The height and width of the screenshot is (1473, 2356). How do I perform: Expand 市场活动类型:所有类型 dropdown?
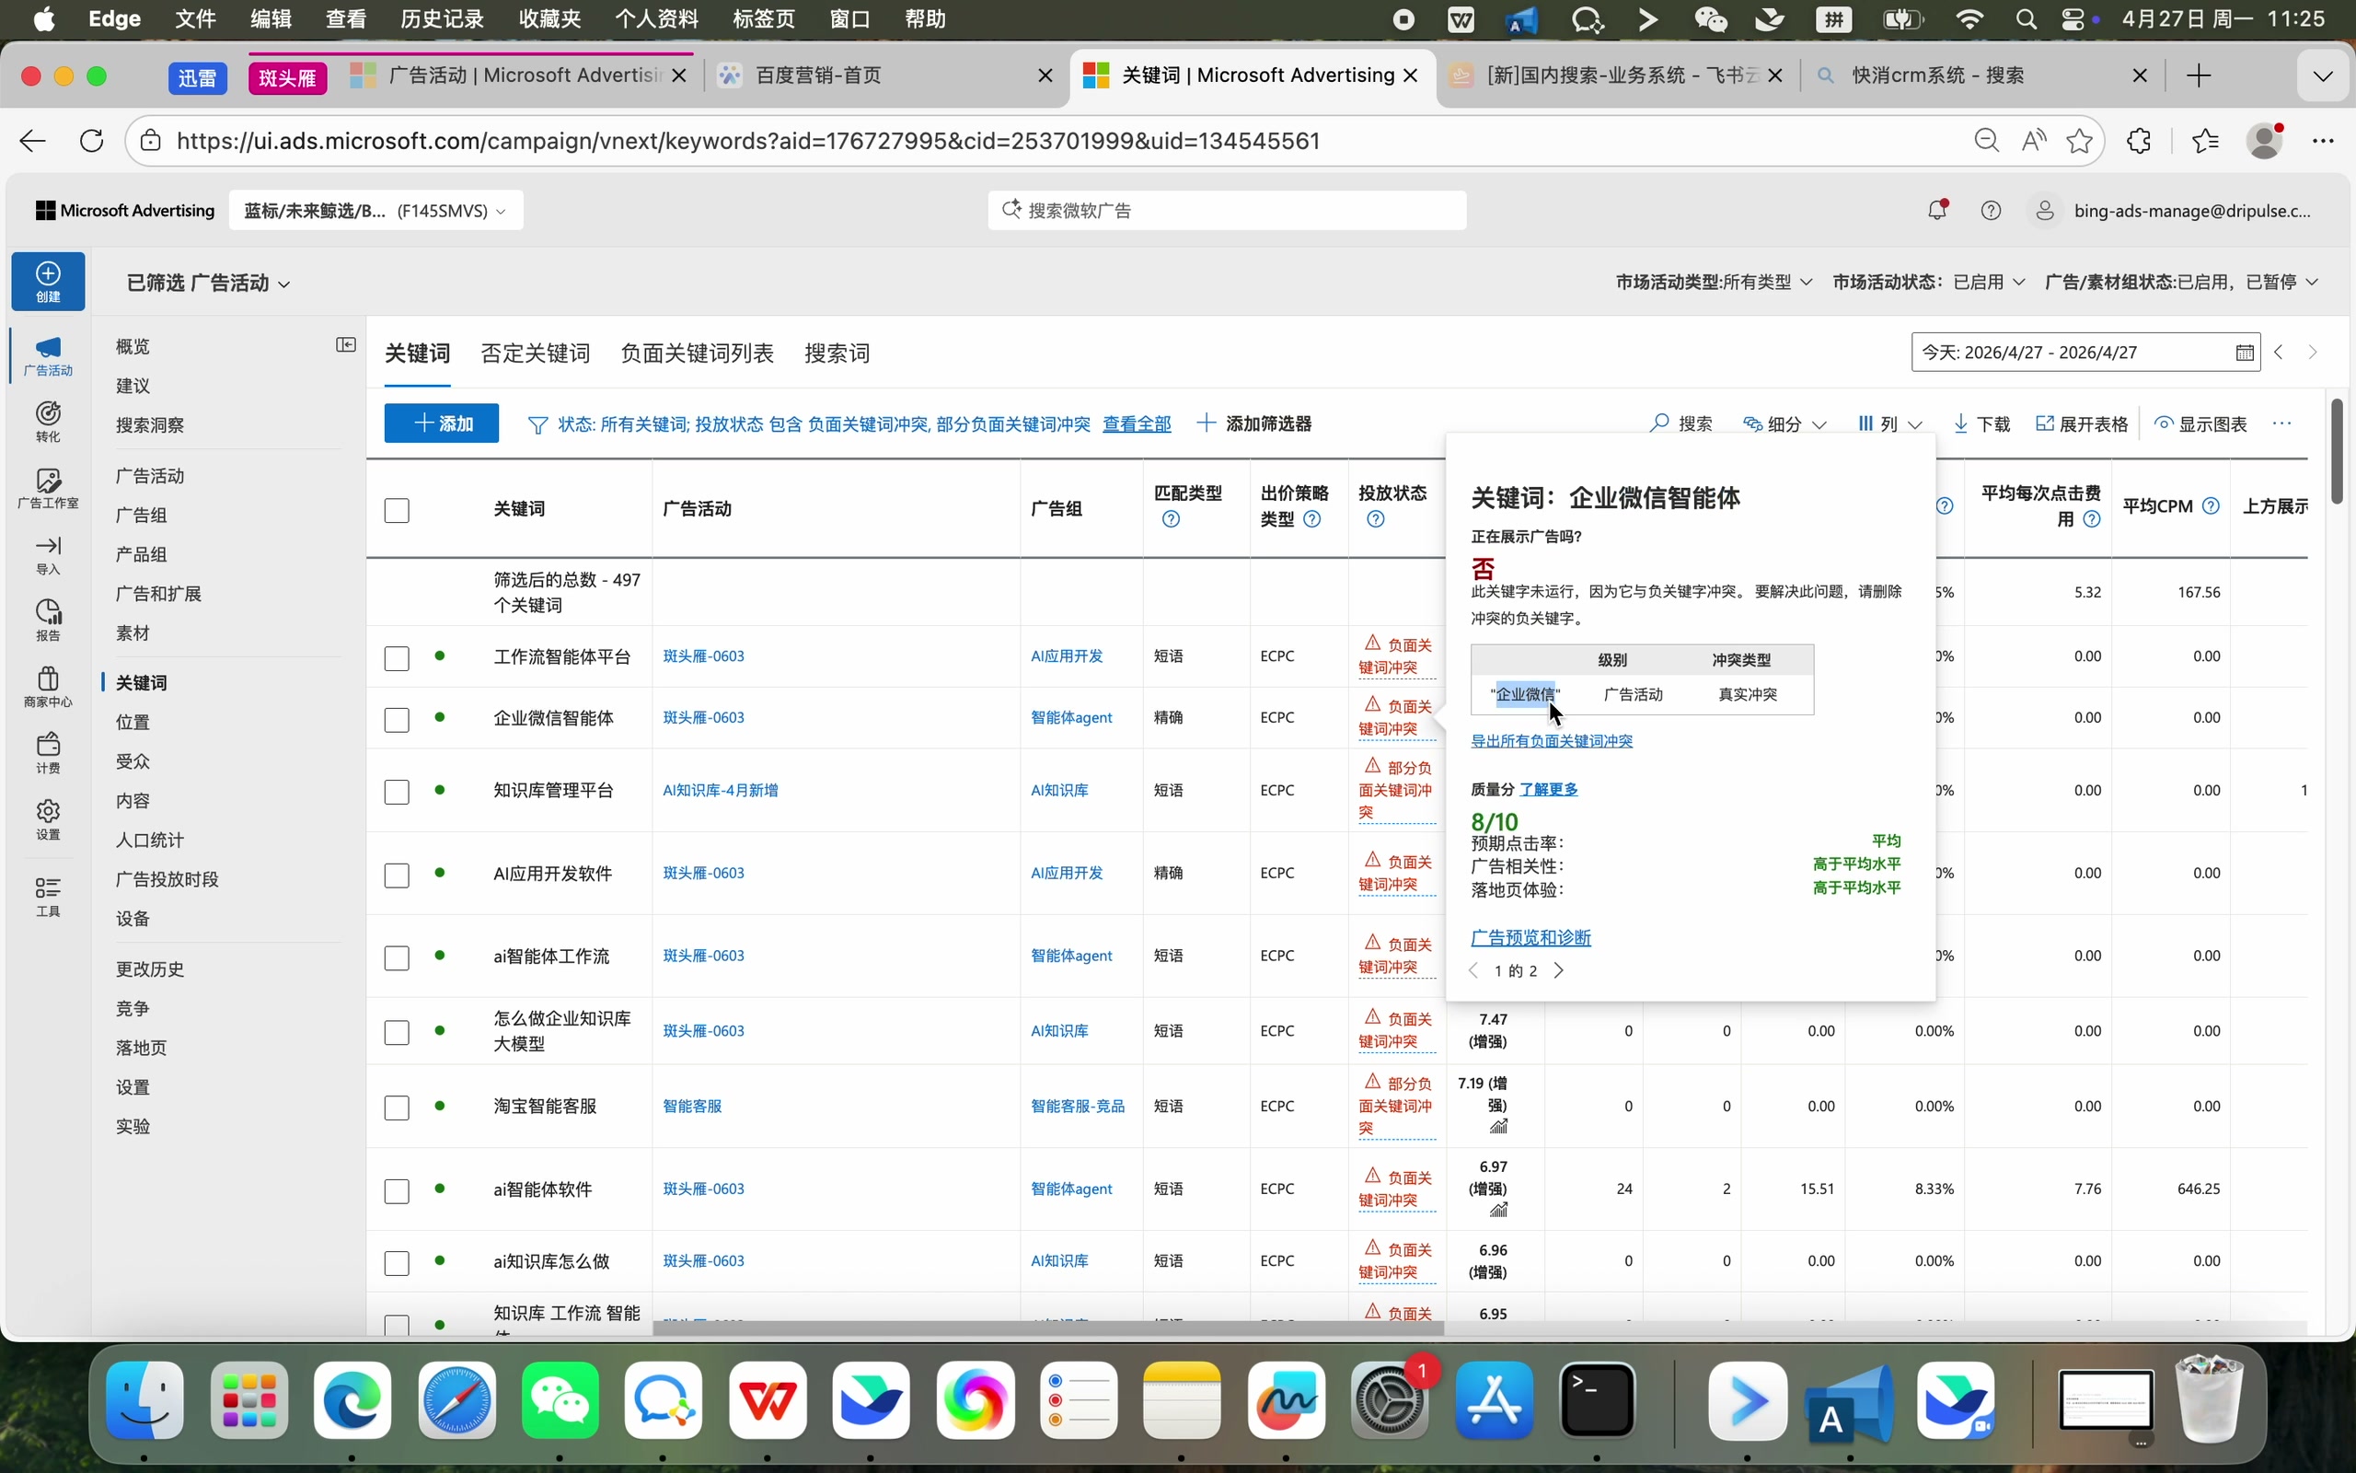coord(1714,283)
